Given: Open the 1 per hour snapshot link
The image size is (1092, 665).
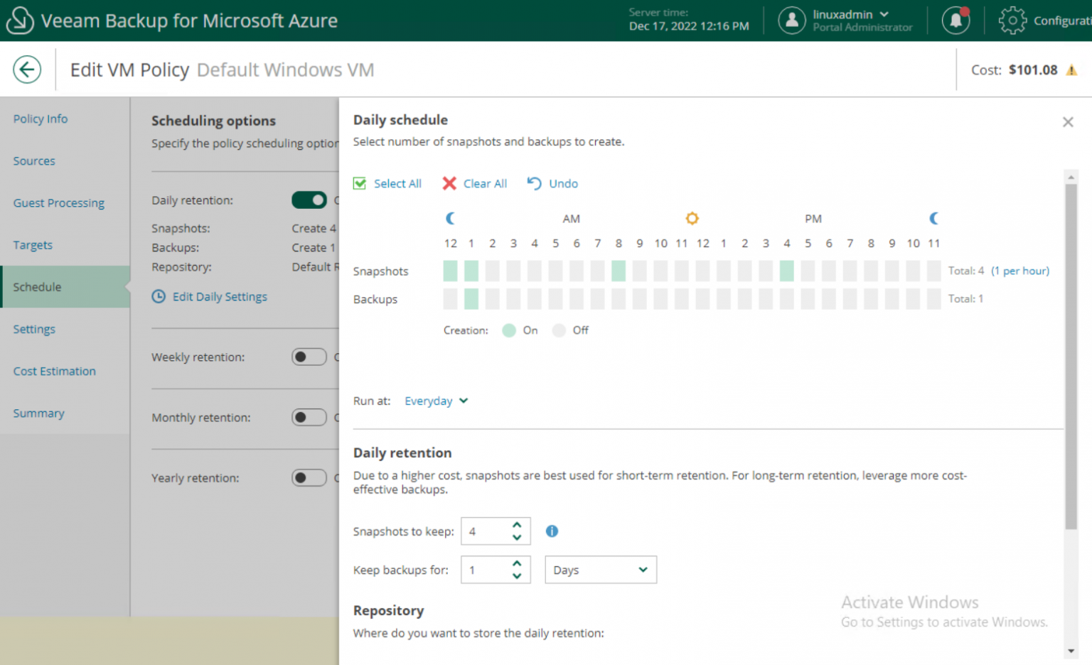Looking at the screenshot, I should (x=1020, y=271).
